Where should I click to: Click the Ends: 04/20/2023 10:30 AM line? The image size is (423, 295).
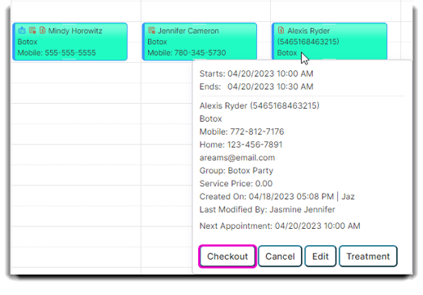pyautogui.click(x=256, y=87)
